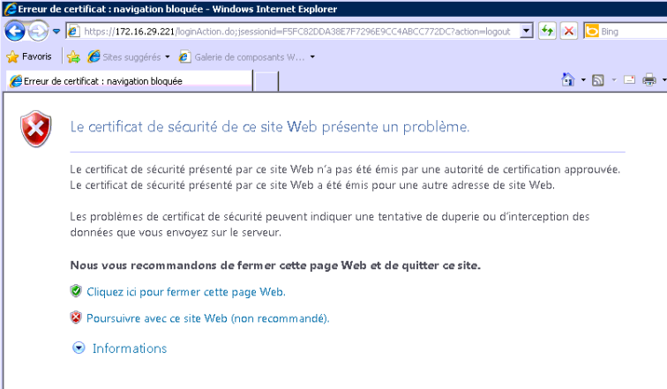Click the Back navigation arrow button

15,31
